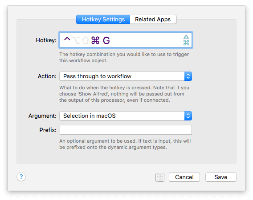Viewport: 253px width, 200px height.
Task: Open help with the question mark button
Action: coord(21,177)
